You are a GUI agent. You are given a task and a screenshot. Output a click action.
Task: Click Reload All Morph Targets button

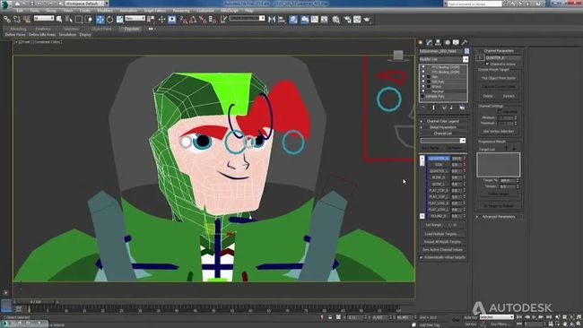pyautogui.click(x=442, y=242)
